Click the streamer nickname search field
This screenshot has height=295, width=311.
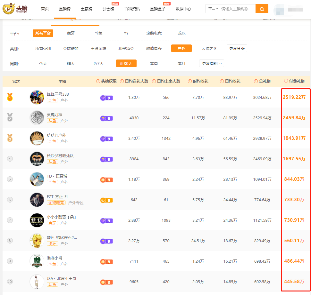[x=237, y=9]
